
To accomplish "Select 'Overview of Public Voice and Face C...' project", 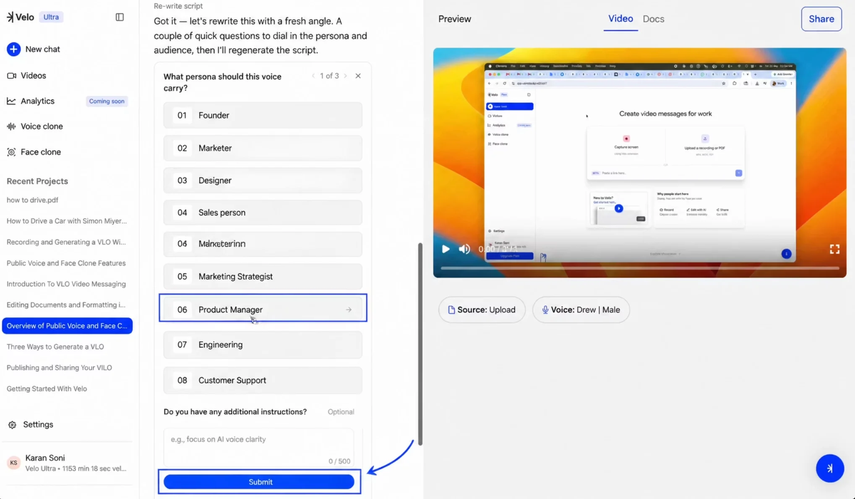I will click(67, 326).
